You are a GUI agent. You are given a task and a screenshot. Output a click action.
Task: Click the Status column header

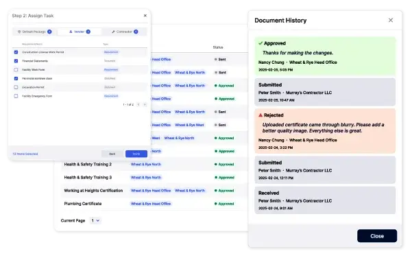[218, 47]
